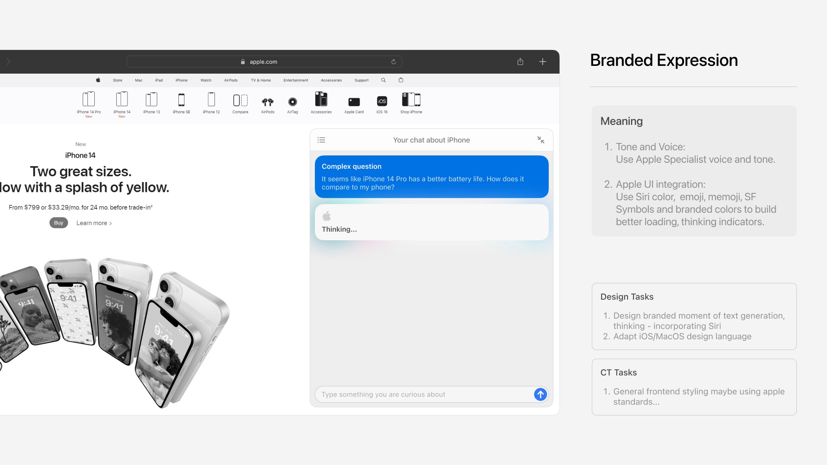Click the Apple logo in Thinking bubble
827x465 pixels.
pyautogui.click(x=326, y=216)
